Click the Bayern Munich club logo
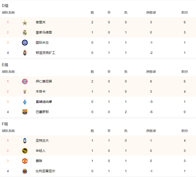Image resolution: width=196 pixels, height=177 pixels. click(x=25, y=81)
